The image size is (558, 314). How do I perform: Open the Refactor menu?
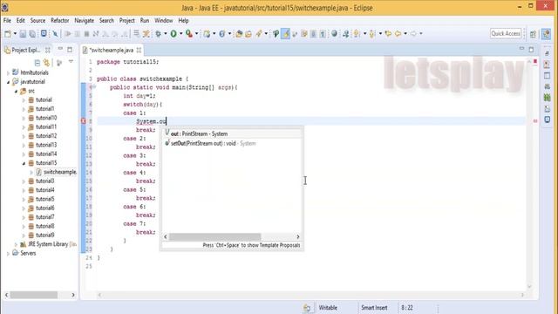click(60, 21)
